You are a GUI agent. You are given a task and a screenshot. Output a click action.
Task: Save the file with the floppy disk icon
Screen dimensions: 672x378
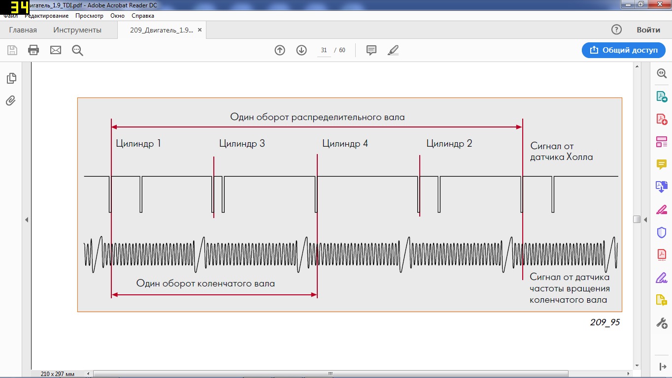pos(12,50)
